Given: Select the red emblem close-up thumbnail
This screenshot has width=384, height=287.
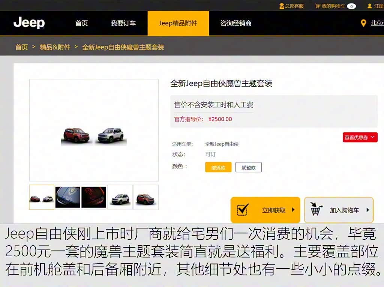Looking at the screenshot, I should point(94,197).
